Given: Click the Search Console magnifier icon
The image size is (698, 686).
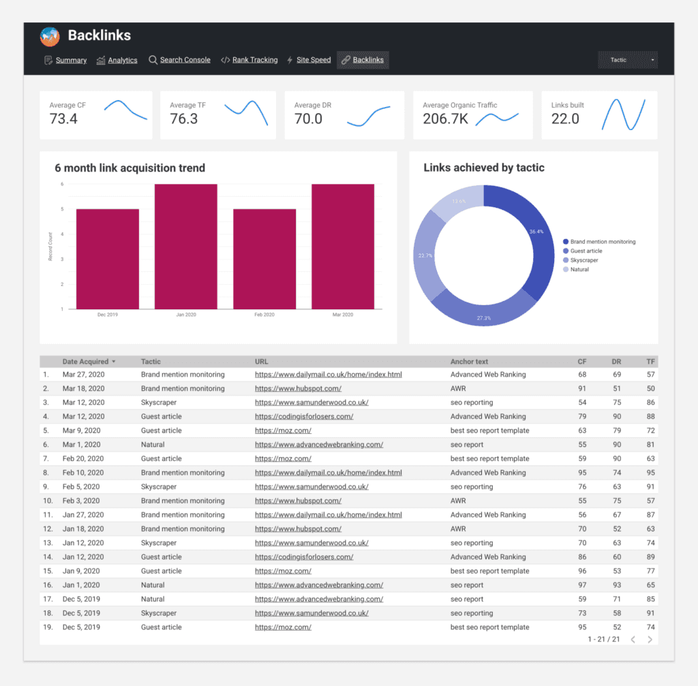Looking at the screenshot, I should [x=153, y=60].
